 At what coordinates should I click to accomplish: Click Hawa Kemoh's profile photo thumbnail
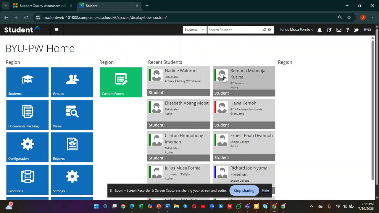click(222, 107)
